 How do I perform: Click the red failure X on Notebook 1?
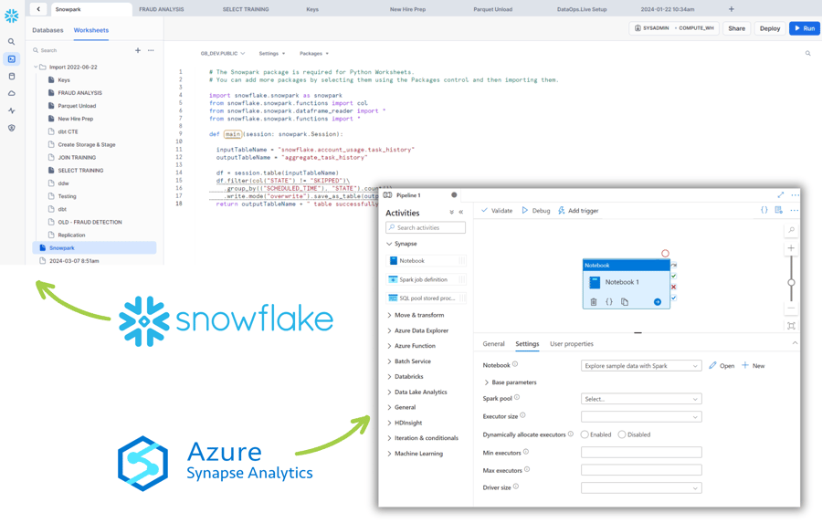[x=674, y=287]
